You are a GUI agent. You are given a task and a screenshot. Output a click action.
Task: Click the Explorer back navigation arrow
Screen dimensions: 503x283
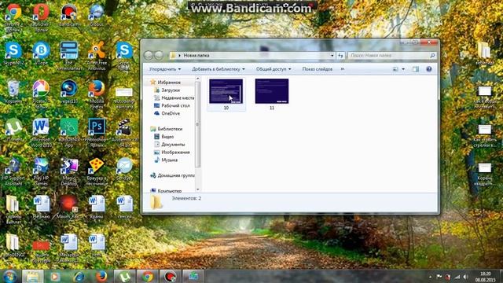pyautogui.click(x=149, y=56)
